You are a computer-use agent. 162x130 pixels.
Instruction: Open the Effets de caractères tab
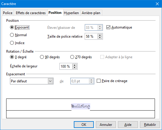click(31, 13)
